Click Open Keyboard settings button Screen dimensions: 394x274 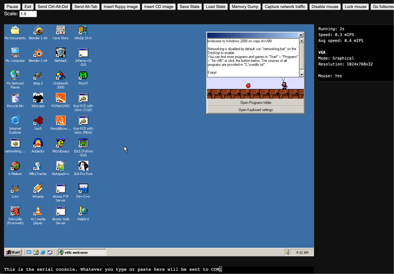[255, 110]
